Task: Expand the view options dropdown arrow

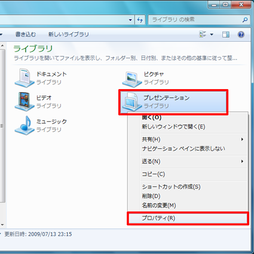Action: [x=212, y=35]
